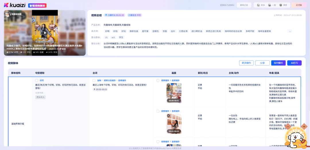Rate with the 一般 smiley face icon

270,5
